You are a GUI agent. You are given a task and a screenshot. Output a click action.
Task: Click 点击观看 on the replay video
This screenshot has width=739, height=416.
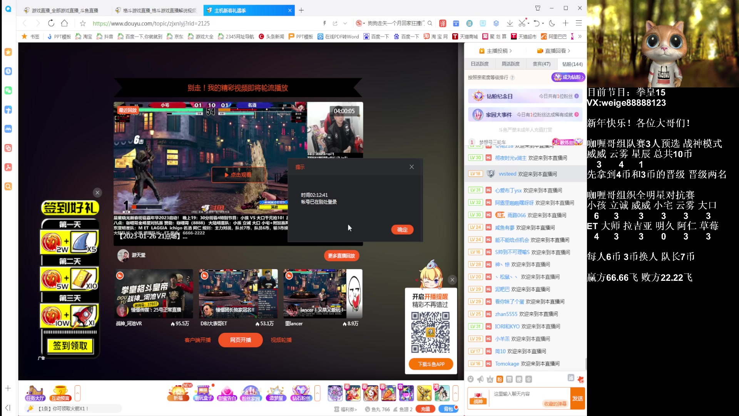coord(238,175)
